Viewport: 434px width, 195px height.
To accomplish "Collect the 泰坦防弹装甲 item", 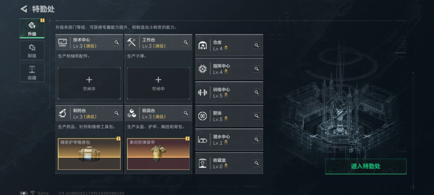I will [x=158, y=154].
